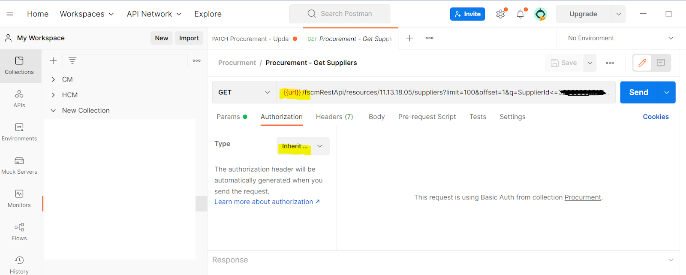Viewport: 686px width, 275px height.
Task: Open the Body tab
Action: point(377,117)
